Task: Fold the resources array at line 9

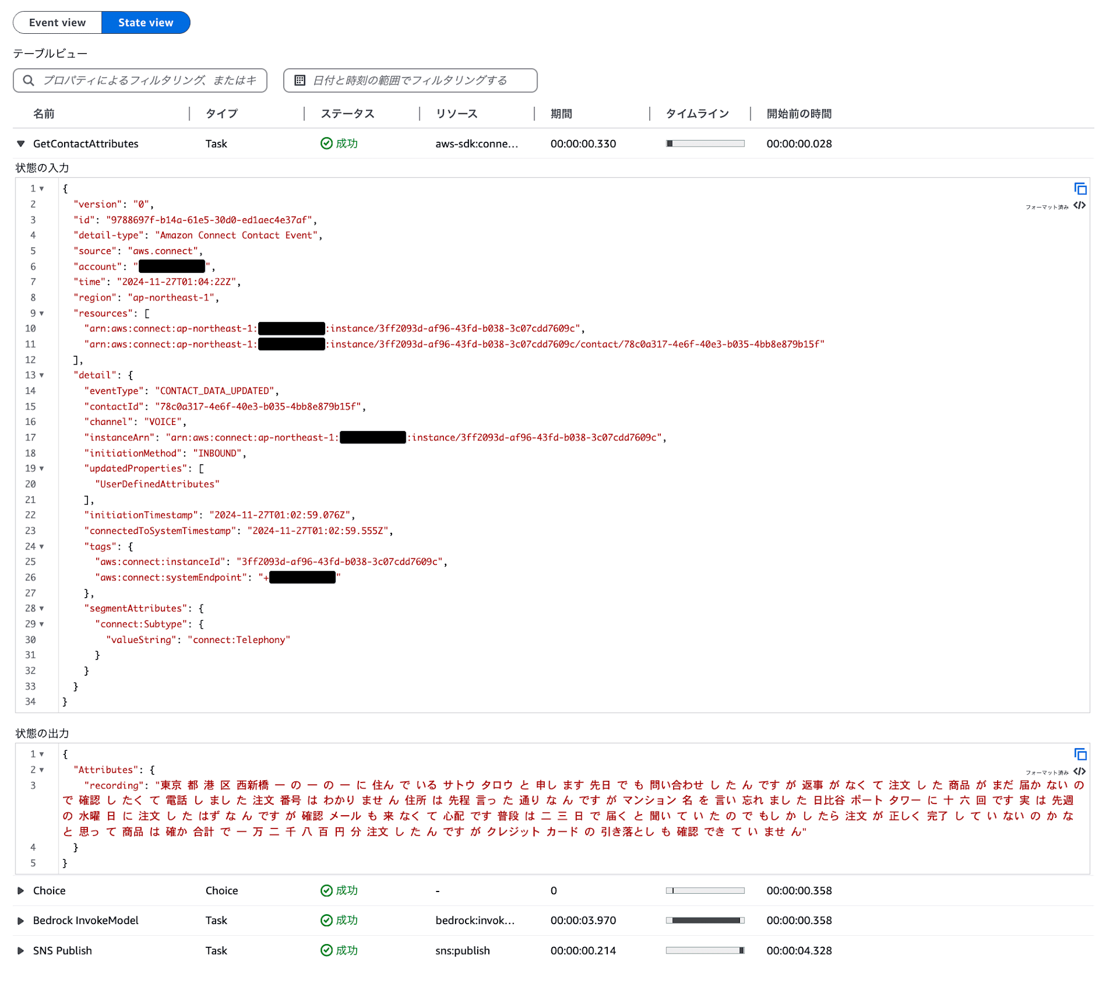Action: click(41, 313)
